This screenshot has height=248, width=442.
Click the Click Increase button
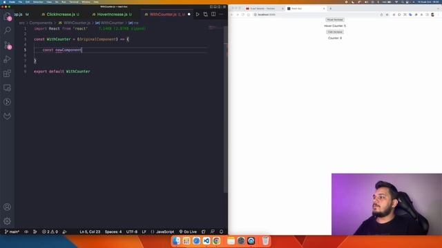(334, 32)
